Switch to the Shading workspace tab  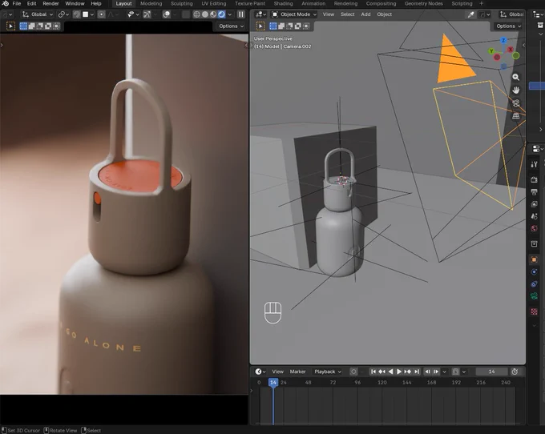(x=283, y=3)
